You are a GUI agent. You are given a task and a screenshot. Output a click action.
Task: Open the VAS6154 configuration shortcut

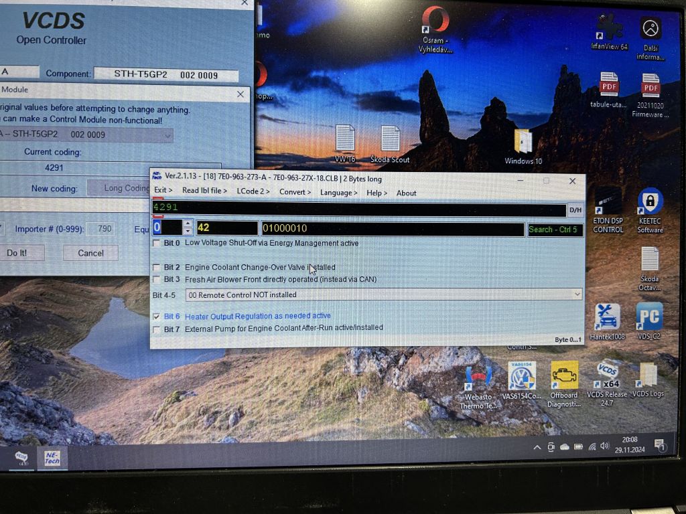522,377
